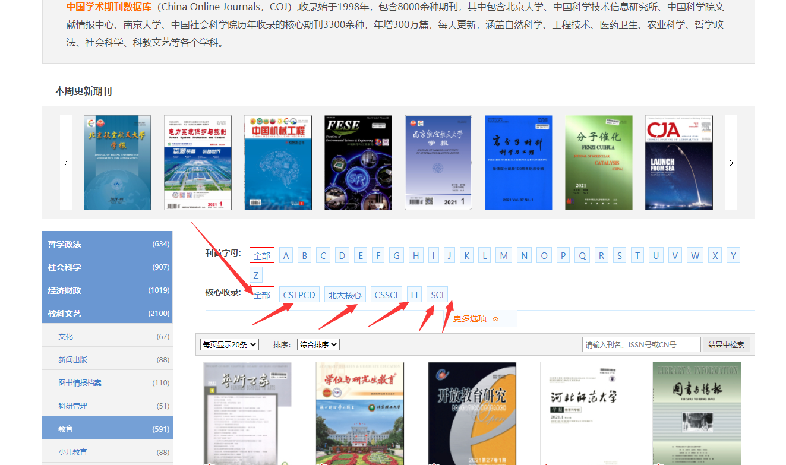Click the 结果中检索 button
The height and width of the screenshot is (465, 786).
726,344
